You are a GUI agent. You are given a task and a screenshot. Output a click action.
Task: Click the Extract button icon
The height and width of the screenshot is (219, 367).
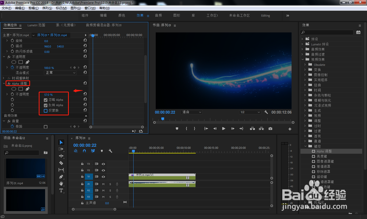[x=261, y=129]
